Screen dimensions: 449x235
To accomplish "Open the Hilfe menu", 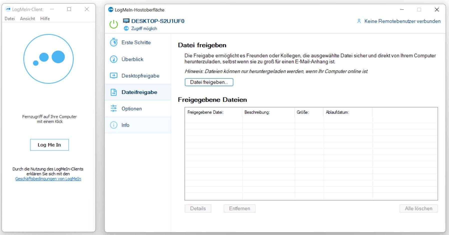I will [x=45, y=18].
